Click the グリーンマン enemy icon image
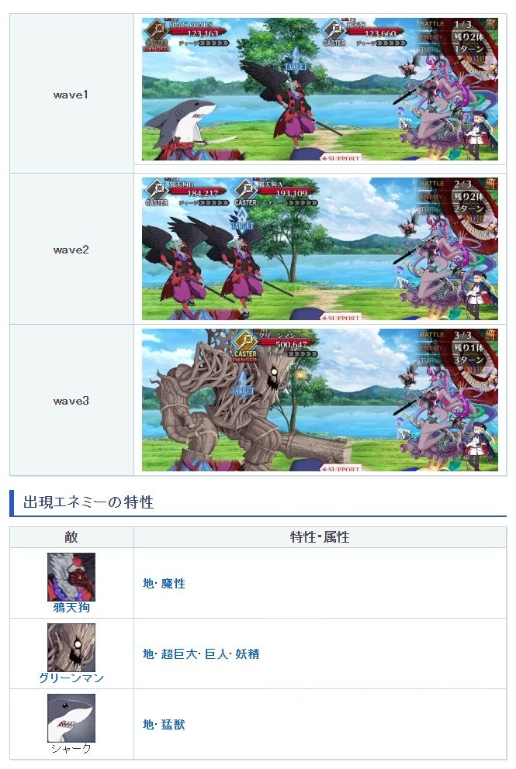 tap(71, 647)
